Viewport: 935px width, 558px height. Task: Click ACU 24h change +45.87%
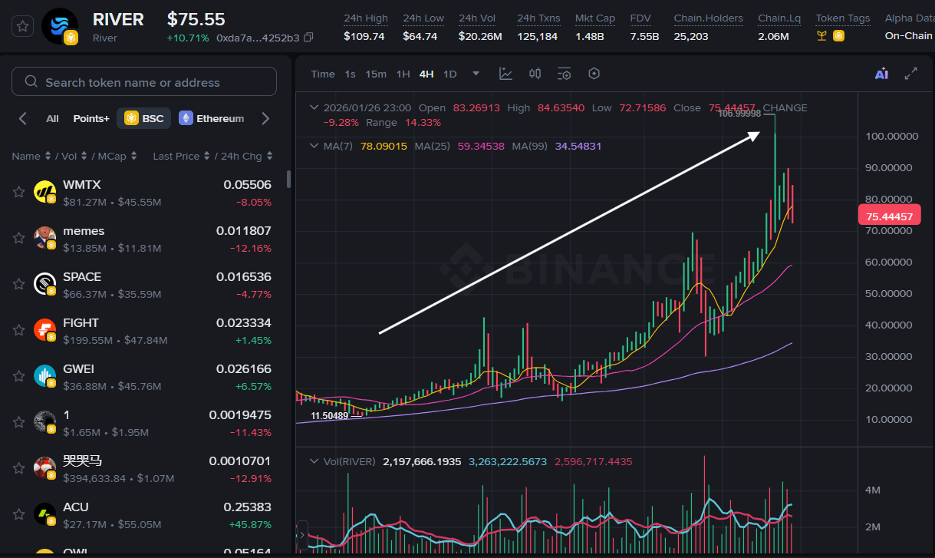tap(250, 524)
